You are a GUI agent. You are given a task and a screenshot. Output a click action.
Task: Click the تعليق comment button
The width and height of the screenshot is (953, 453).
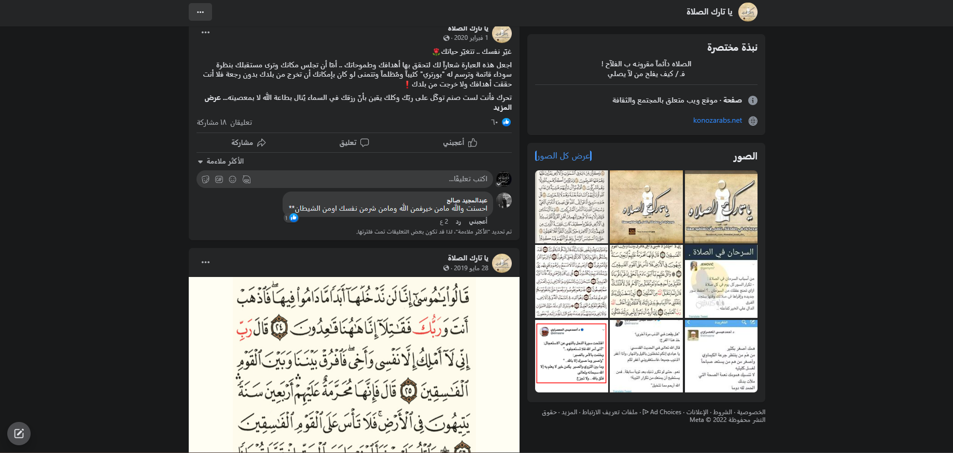354,142
